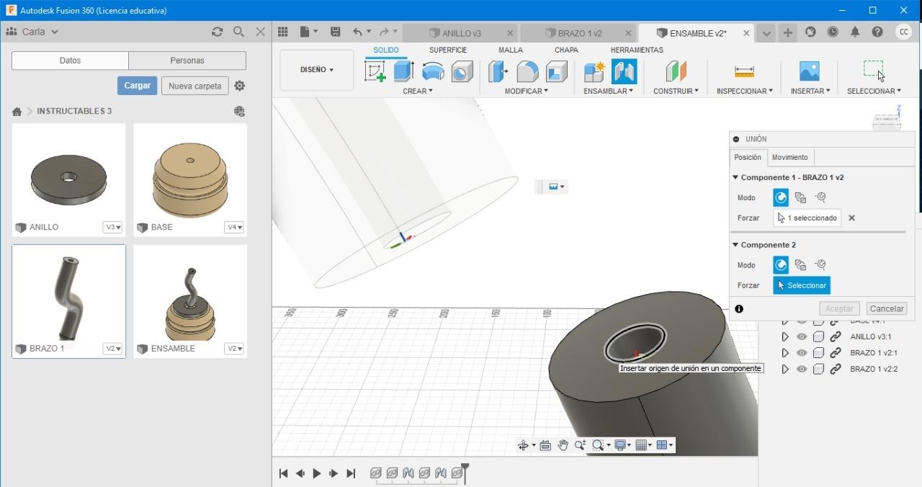Switch to SUPERFICIE tab

click(x=448, y=50)
